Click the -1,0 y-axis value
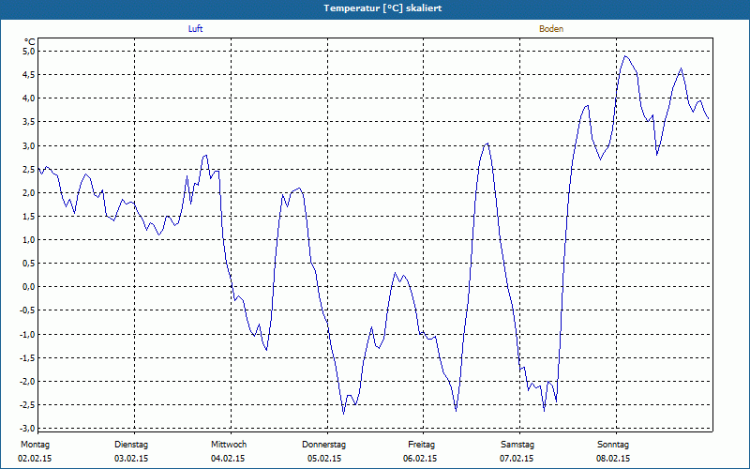Viewport: 750px width, 469px height. point(28,334)
